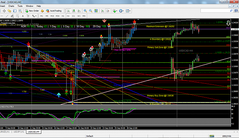Expand the Arrows objects dropdown
The image size is (239, 138).
34,16
